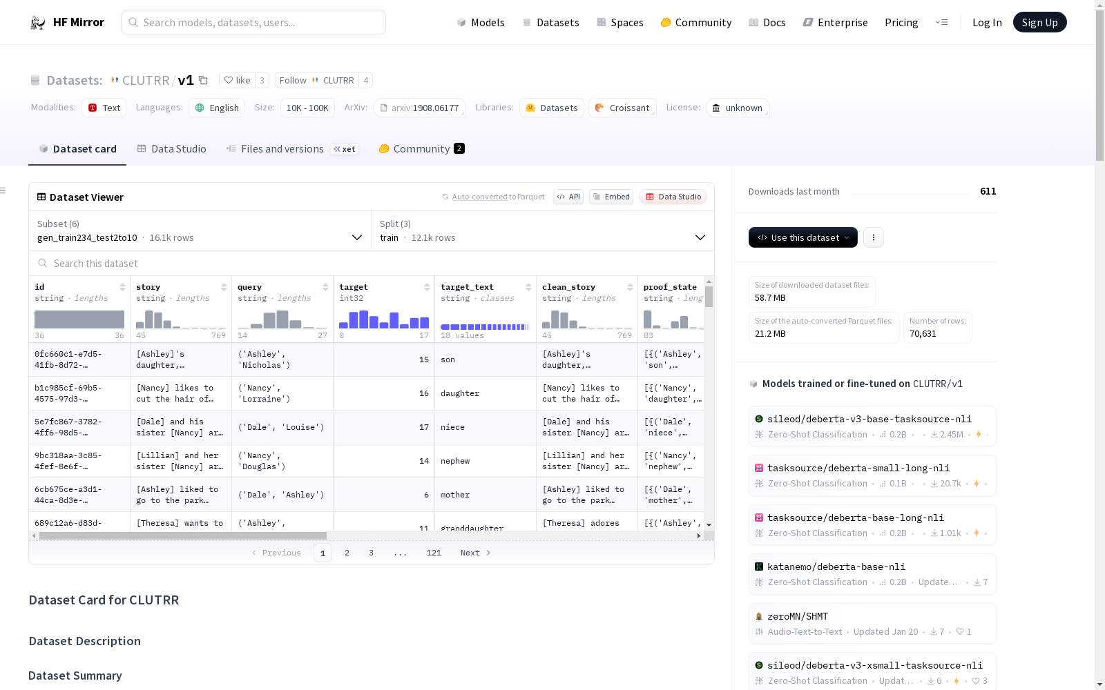Sort the query column using its sort icon
Image resolution: width=1105 pixels, height=690 pixels.
click(325, 287)
